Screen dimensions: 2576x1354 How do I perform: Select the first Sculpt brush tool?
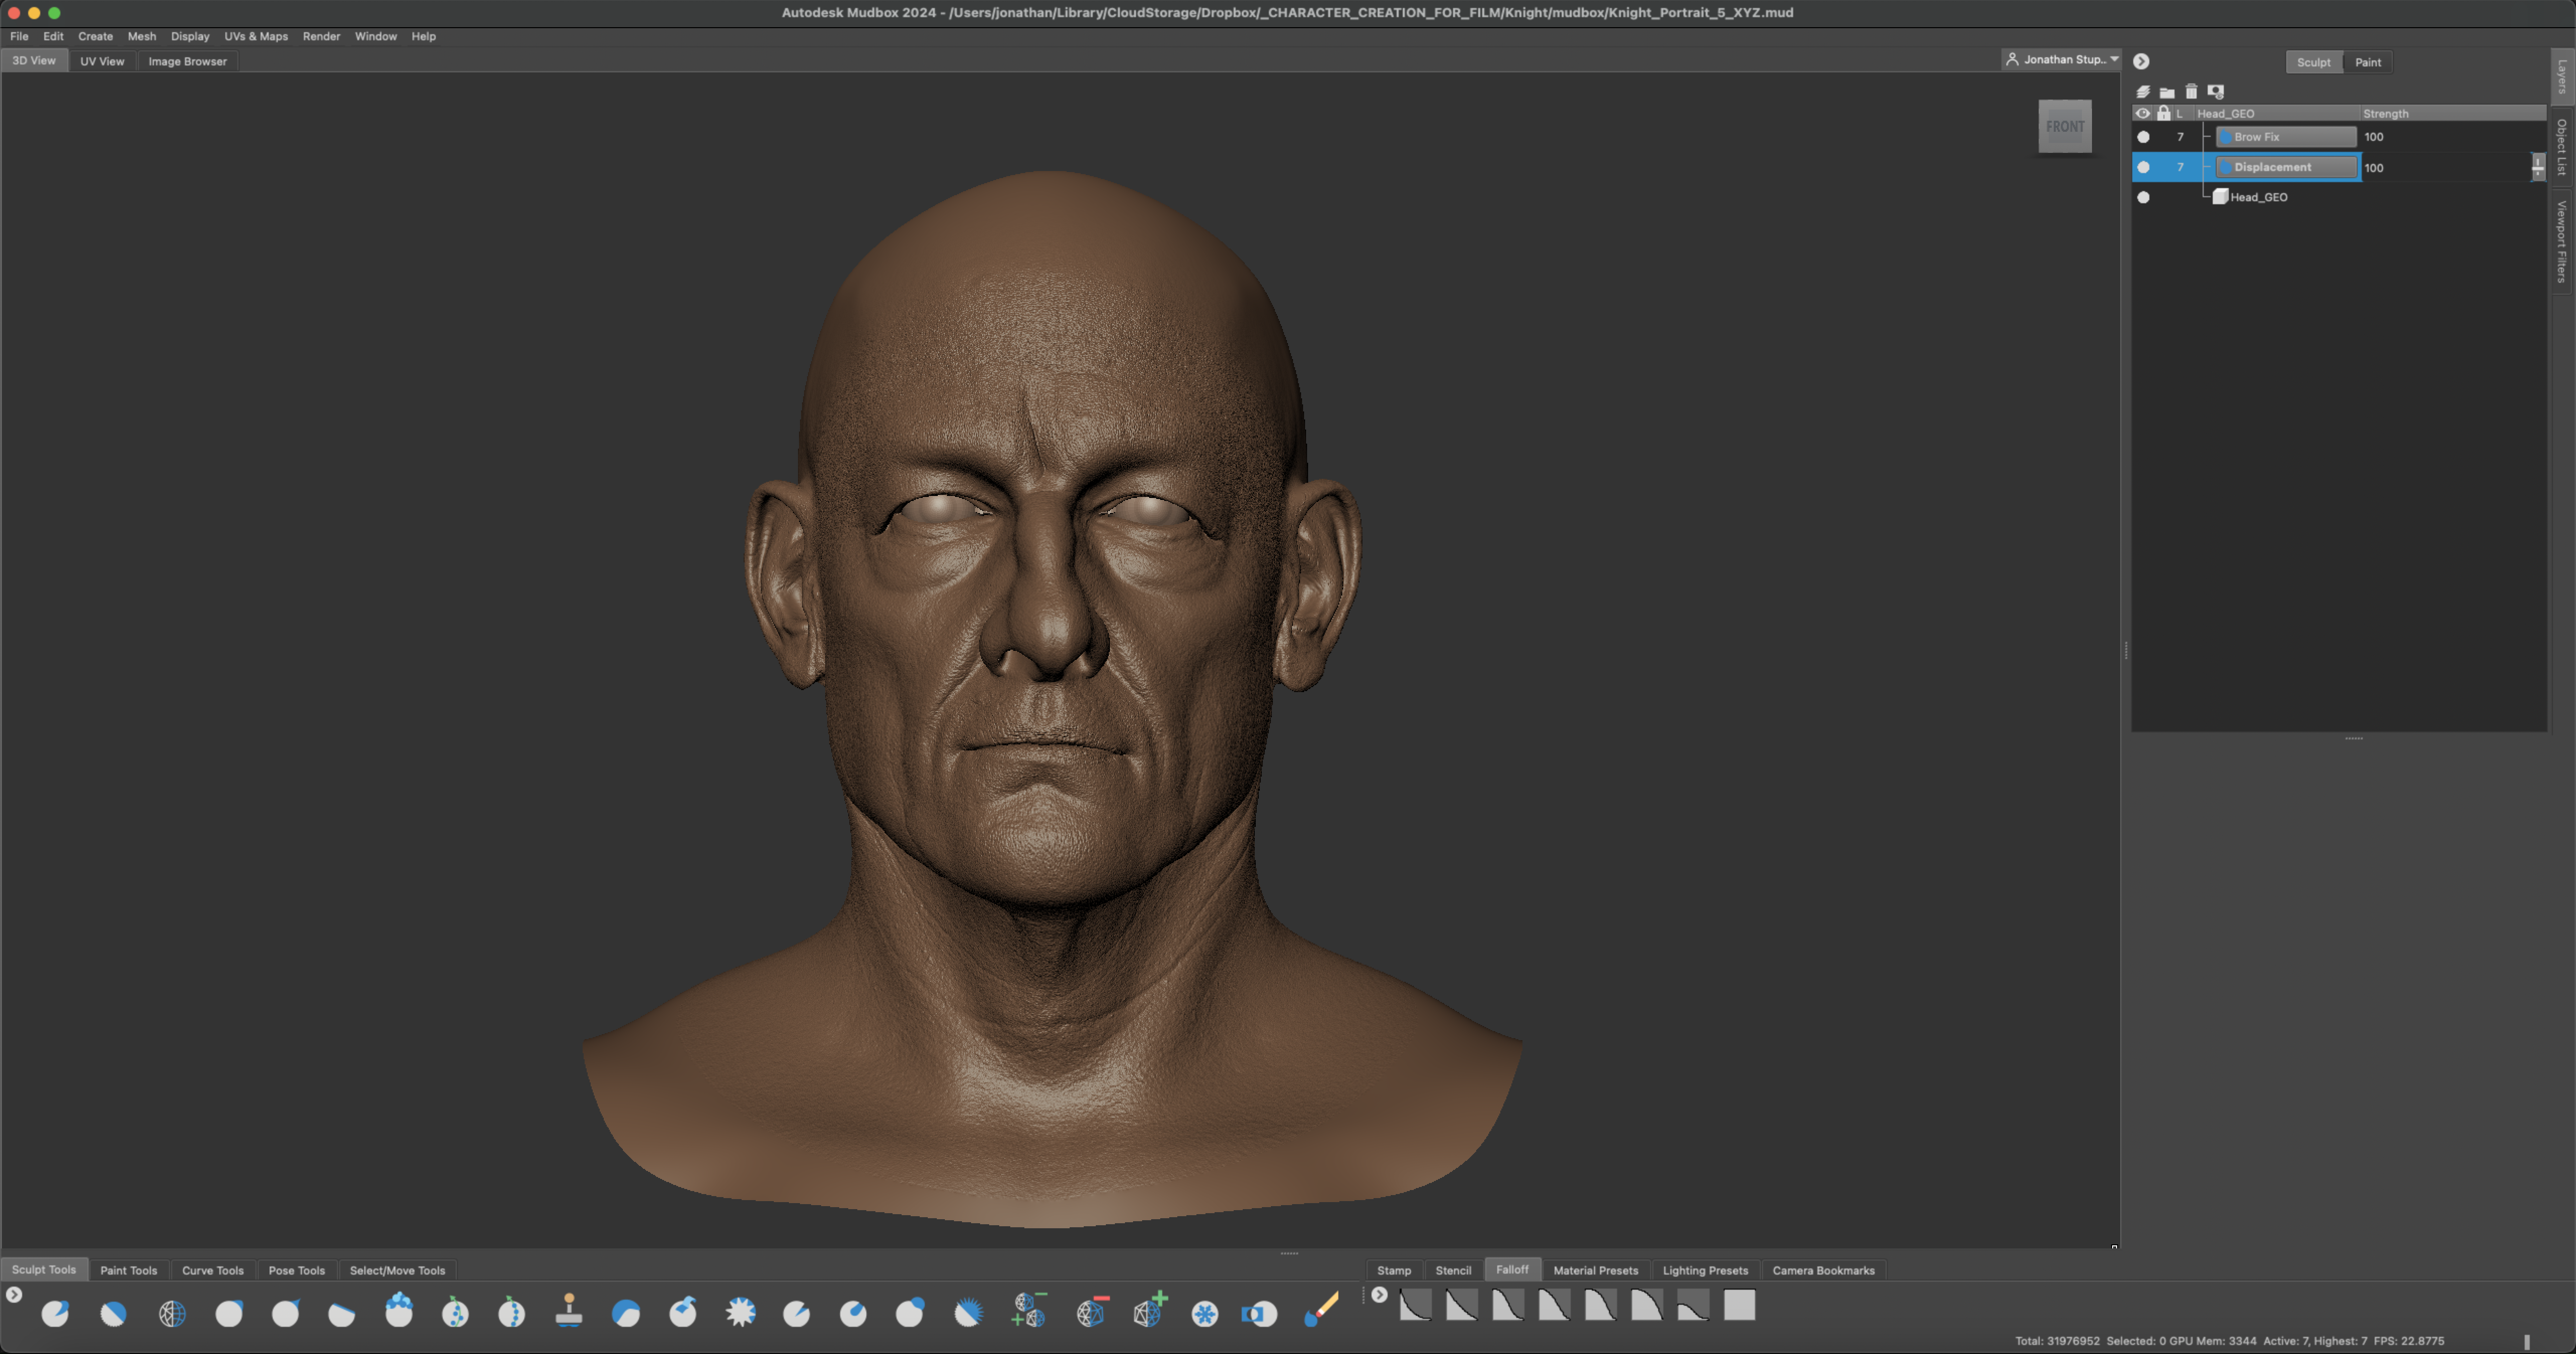pos(55,1313)
